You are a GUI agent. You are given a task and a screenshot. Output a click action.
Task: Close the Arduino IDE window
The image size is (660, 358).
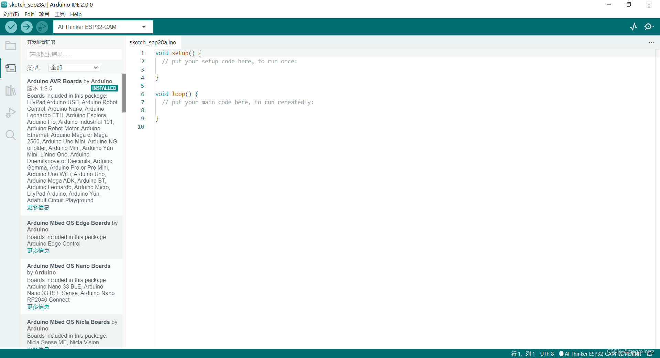pos(649,4)
